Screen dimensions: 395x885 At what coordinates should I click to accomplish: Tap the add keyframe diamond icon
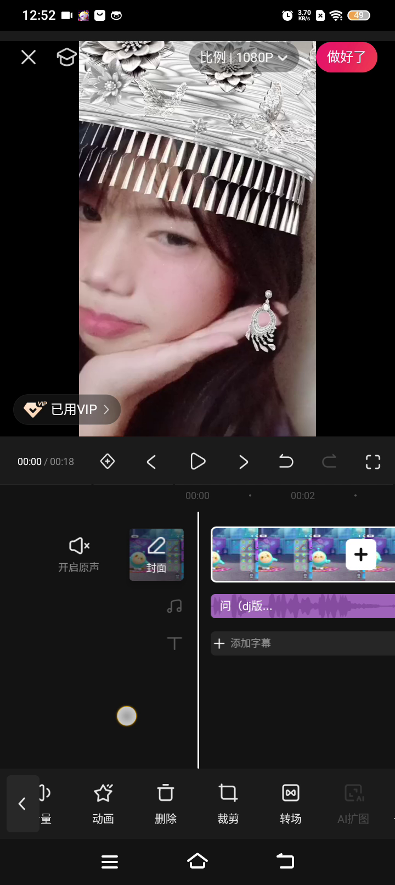click(108, 462)
